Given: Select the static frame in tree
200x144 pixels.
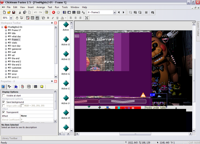Looking at the screenshot, I should [x=14, y=43].
